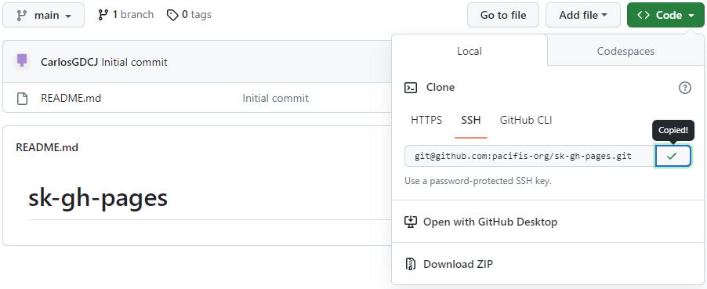Click the SSH clone URL field
The image size is (707, 289).
tap(529, 156)
